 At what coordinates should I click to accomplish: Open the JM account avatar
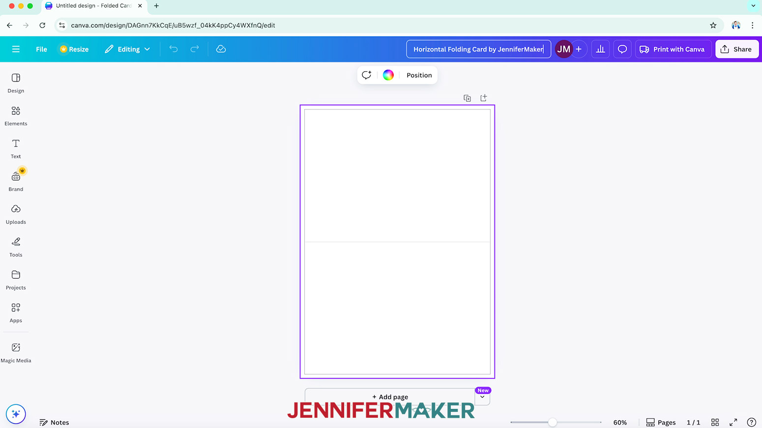(x=563, y=49)
